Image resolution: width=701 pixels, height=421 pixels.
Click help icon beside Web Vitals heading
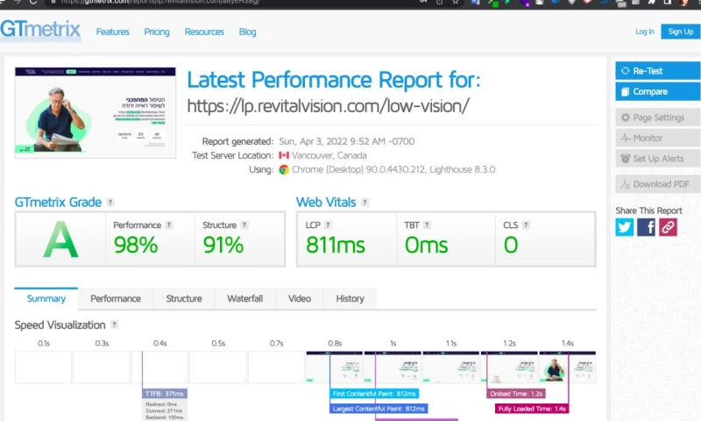point(365,203)
